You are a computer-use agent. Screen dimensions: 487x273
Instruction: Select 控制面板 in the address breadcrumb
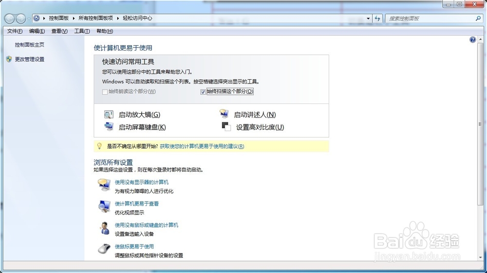point(59,18)
